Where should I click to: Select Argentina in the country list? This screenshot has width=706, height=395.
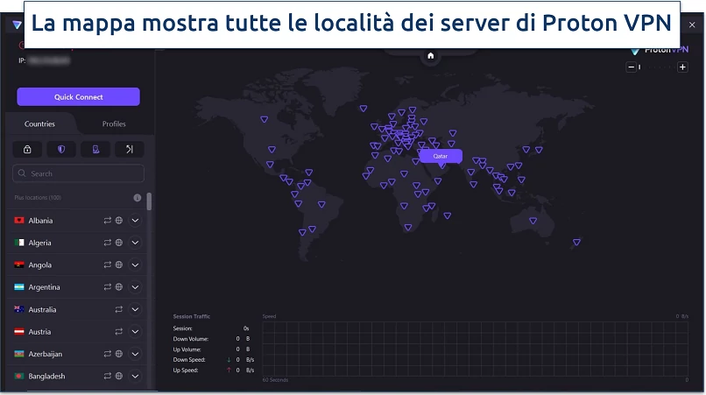[44, 287]
